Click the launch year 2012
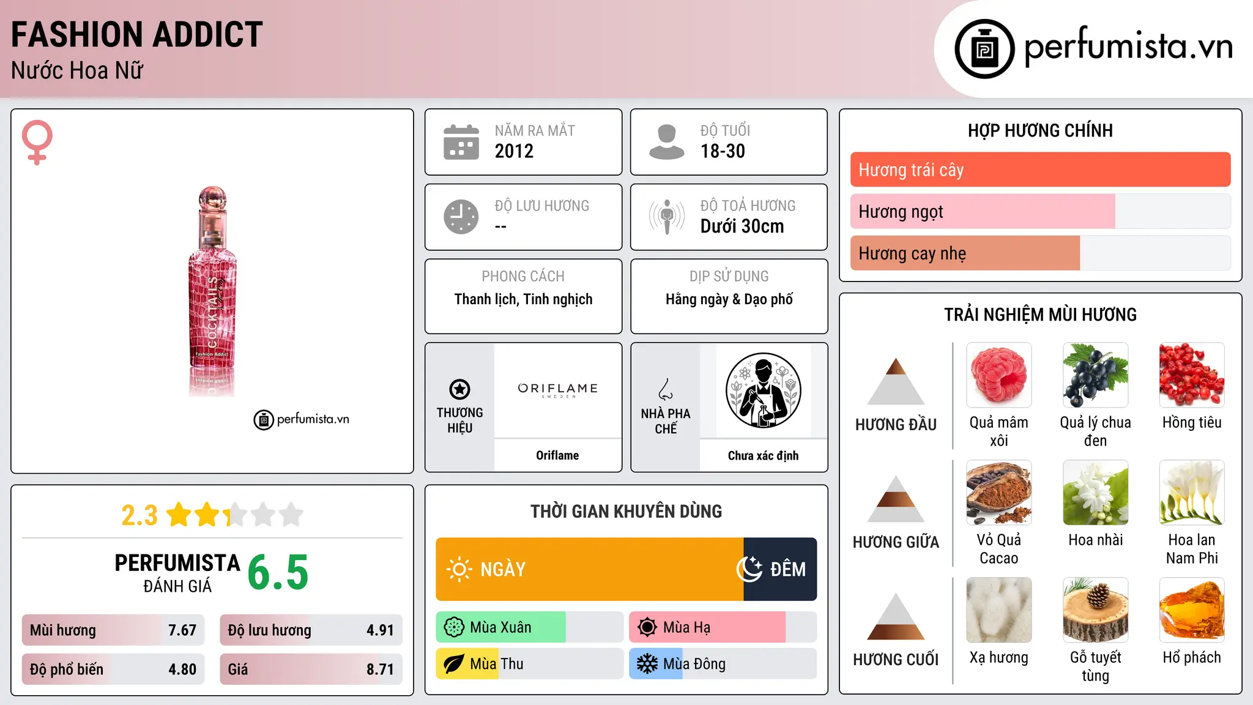 click(514, 151)
